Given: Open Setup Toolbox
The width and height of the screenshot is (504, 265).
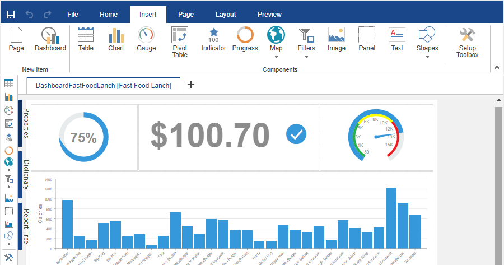Looking at the screenshot, I should click(x=468, y=43).
